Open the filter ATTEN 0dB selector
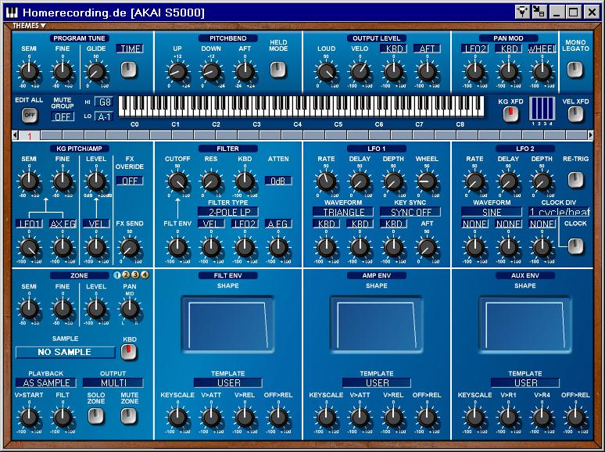 [x=278, y=181]
